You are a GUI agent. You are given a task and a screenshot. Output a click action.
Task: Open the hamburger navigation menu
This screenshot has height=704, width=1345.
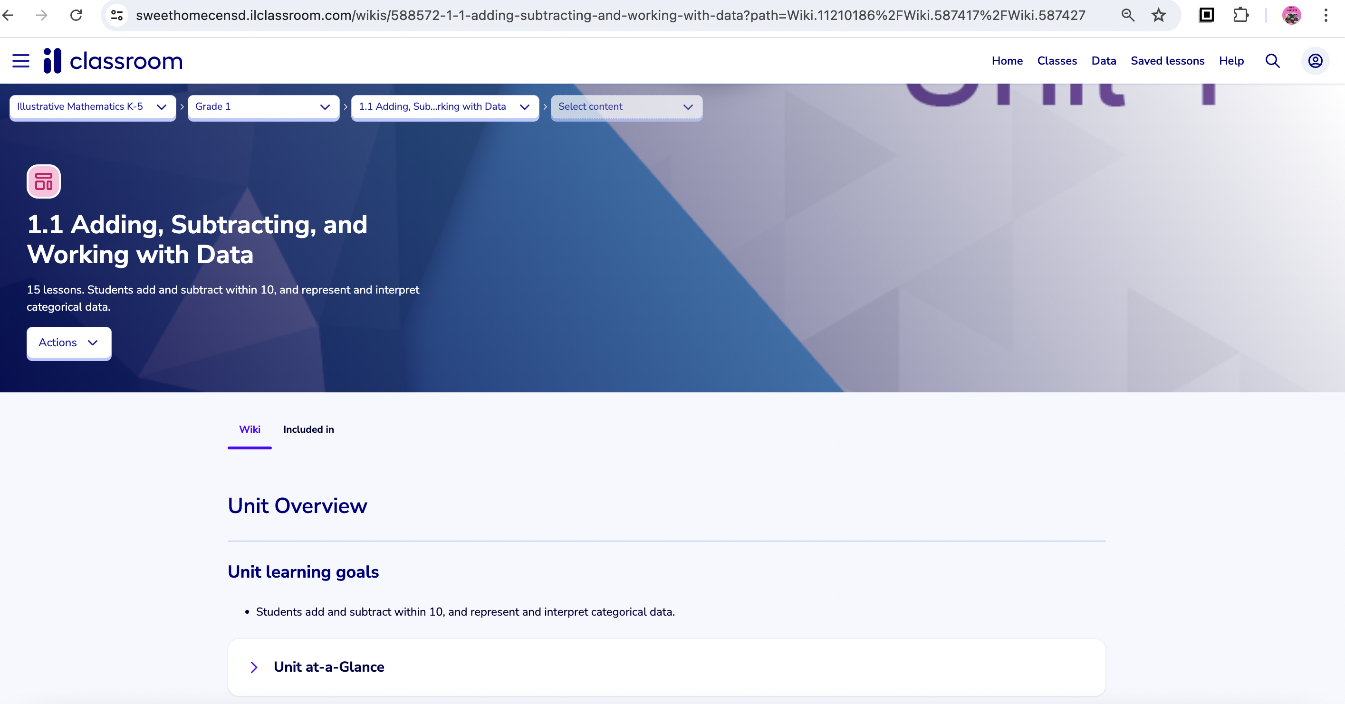[21, 61]
